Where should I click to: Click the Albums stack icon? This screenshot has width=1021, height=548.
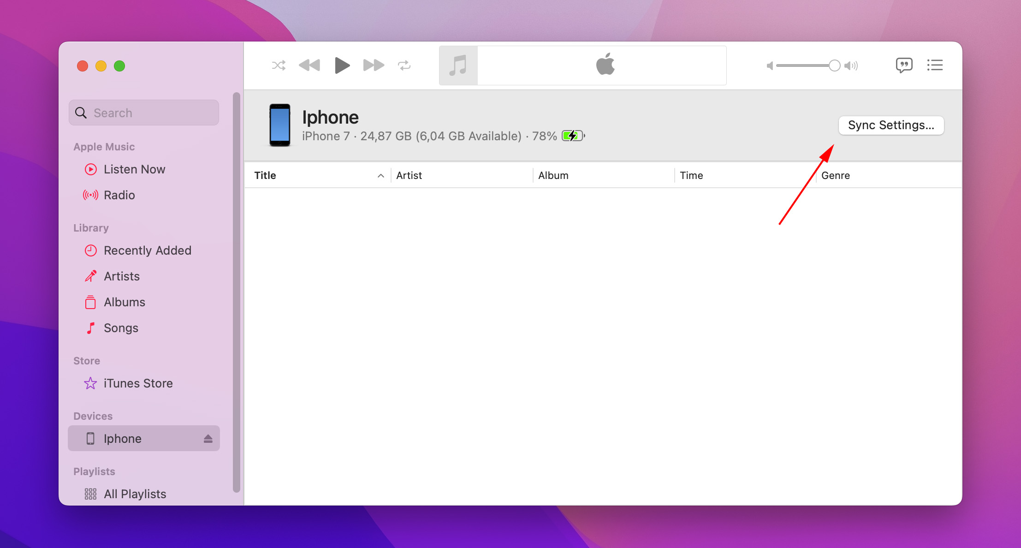coord(90,302)
